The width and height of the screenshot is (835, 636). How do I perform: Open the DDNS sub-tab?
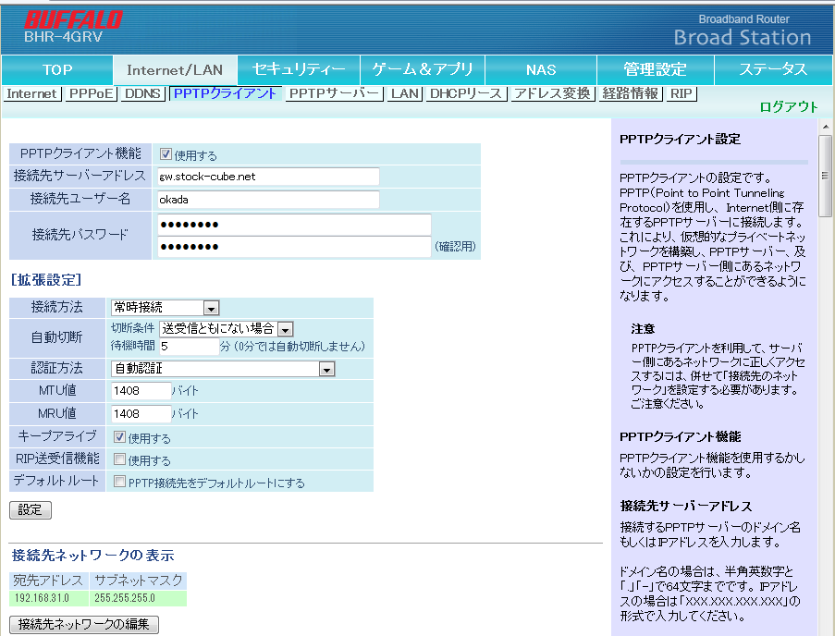pyautogui.click(x=142, y=93)
